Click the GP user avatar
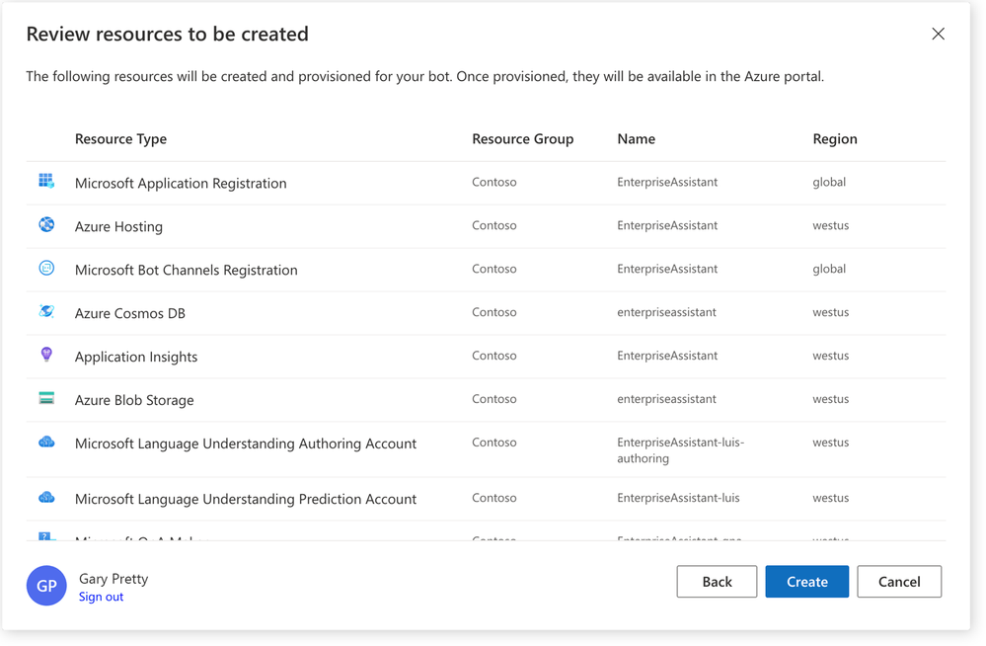Screen dimensions: 986x646 pos(46,586)
